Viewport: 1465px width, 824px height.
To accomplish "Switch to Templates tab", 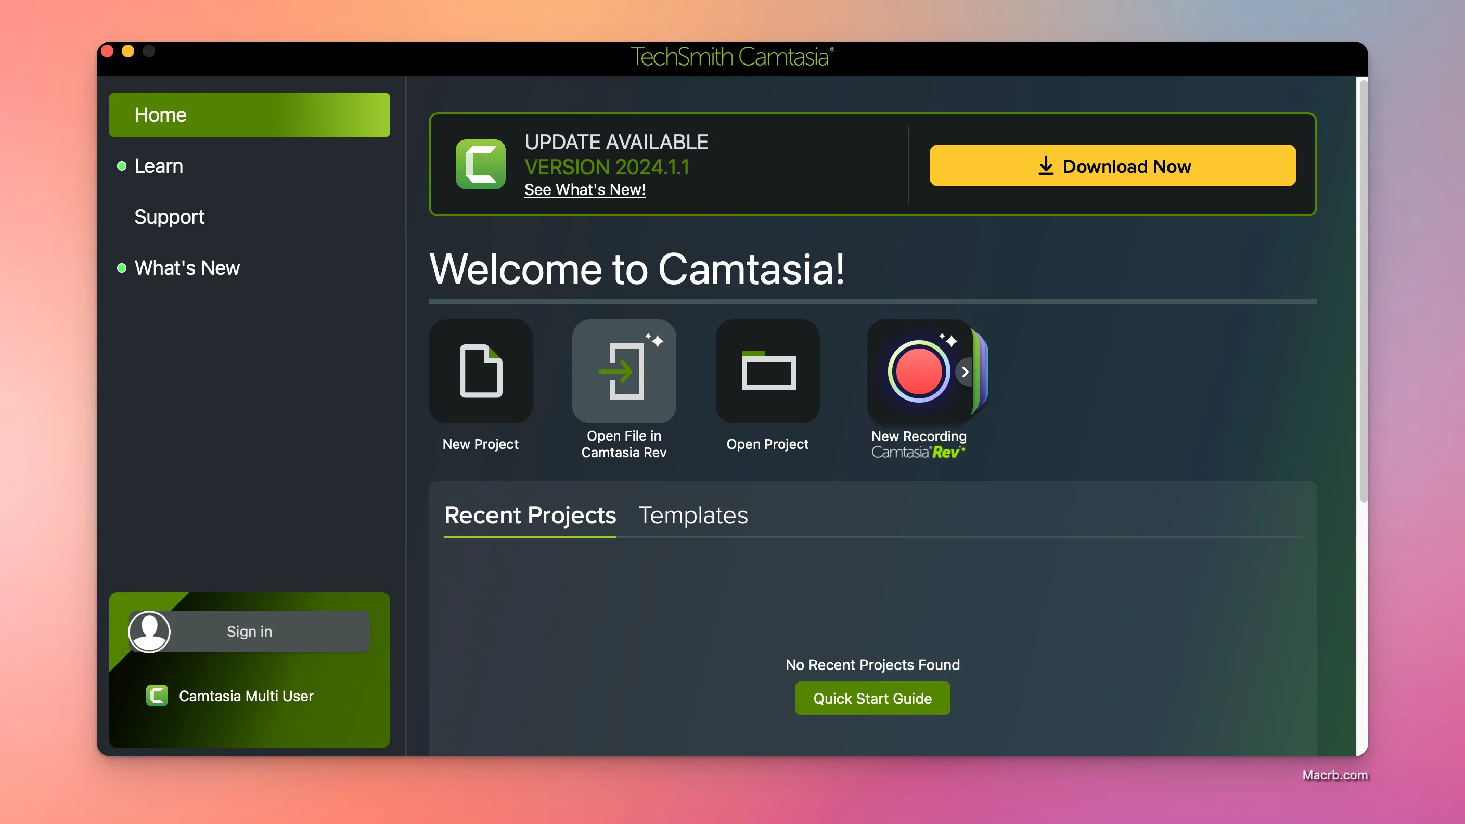I will (692, 515).
